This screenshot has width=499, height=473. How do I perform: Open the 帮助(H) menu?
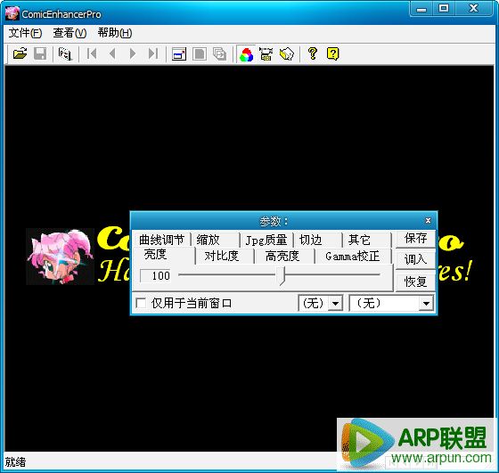pos(115,33)
